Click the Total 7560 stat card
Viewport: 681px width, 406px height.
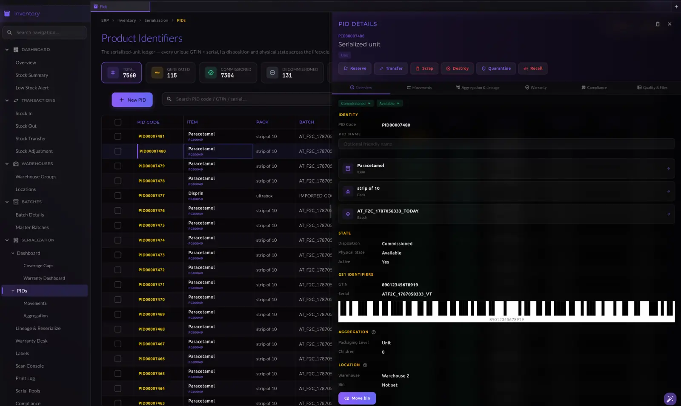pos(121,73)
